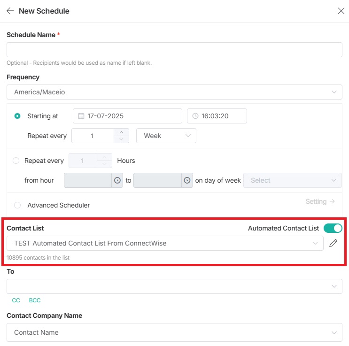
Task: Choose the Advanced Scheduler radio option
Action: point(17,205)
